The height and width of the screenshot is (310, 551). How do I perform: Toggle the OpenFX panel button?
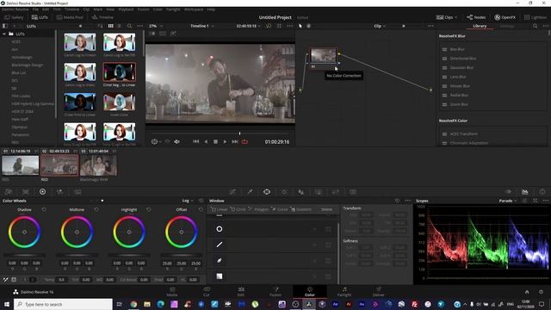click(505, 17)
